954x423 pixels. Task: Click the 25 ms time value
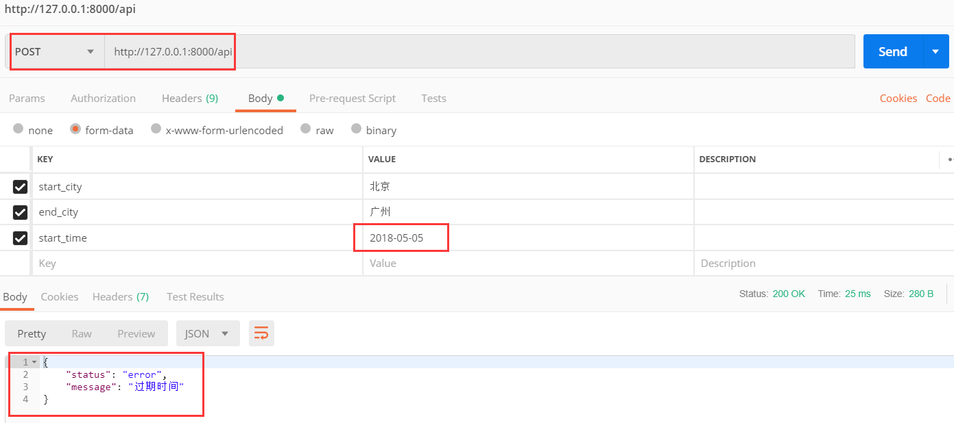point(858,294)
